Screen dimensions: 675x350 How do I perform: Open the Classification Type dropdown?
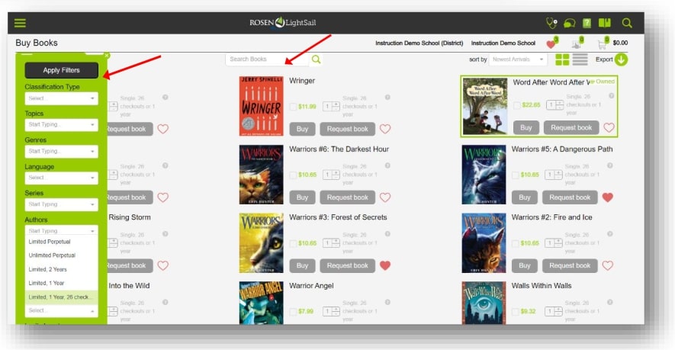[61, 98]
